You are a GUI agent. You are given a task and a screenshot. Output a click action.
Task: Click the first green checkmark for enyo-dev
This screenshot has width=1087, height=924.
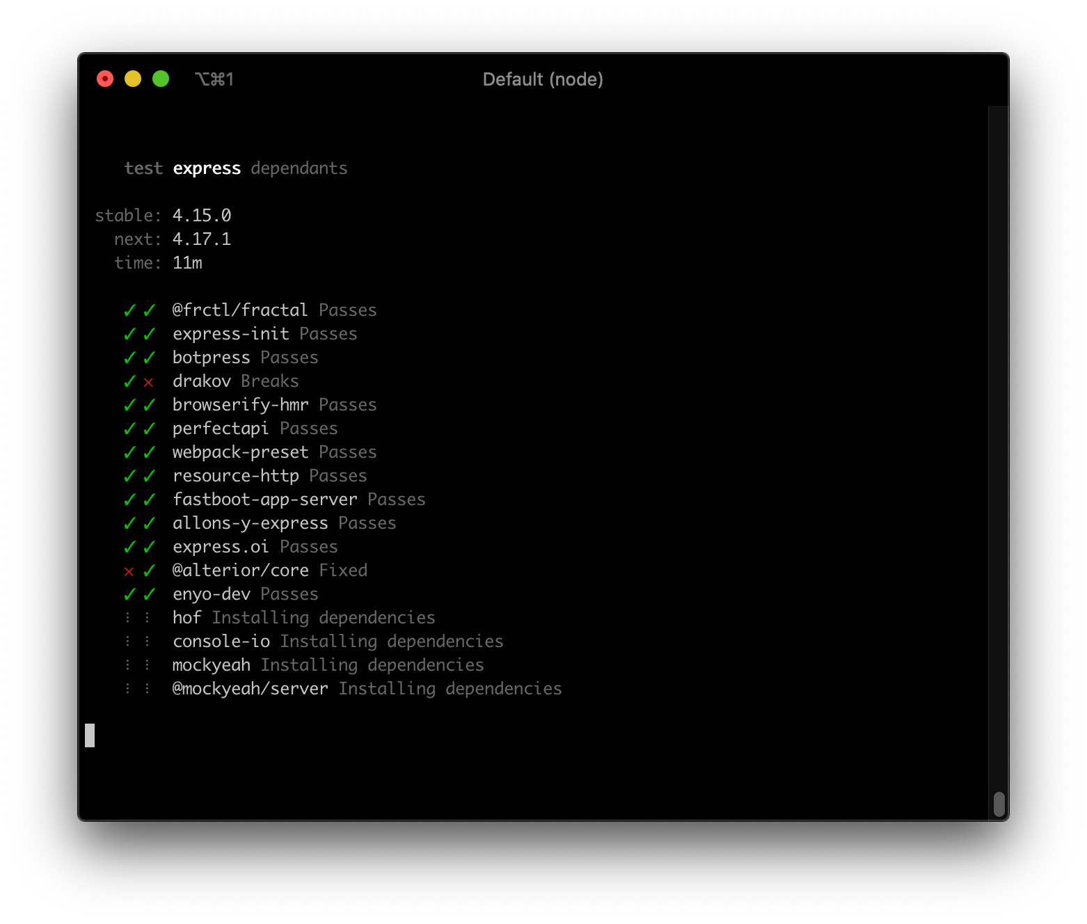(x=129, y=594)
